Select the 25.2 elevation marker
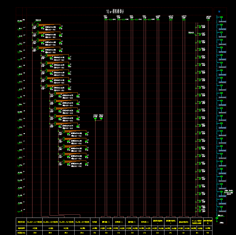 pos(20,158)
